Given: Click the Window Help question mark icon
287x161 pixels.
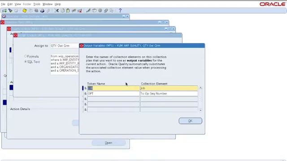Looking at the screenshot, I should [x=120, y=11].
